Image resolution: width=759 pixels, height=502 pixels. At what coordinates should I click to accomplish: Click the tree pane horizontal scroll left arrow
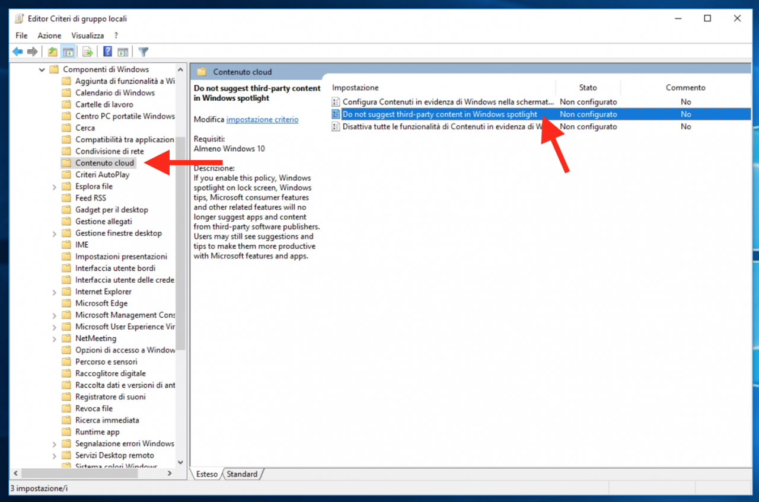16,473
